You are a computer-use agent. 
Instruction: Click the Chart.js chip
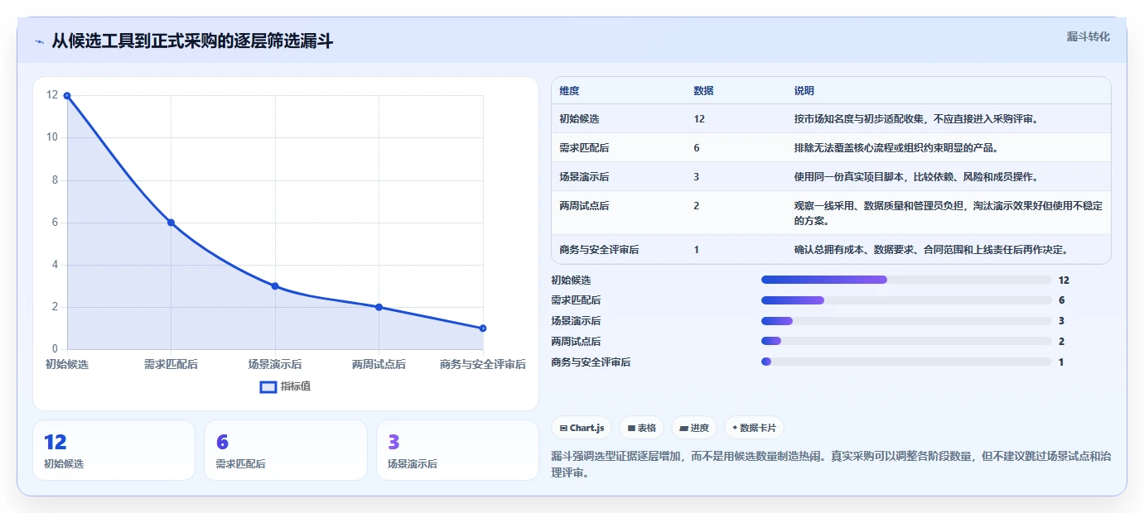[x=582, y=428]
